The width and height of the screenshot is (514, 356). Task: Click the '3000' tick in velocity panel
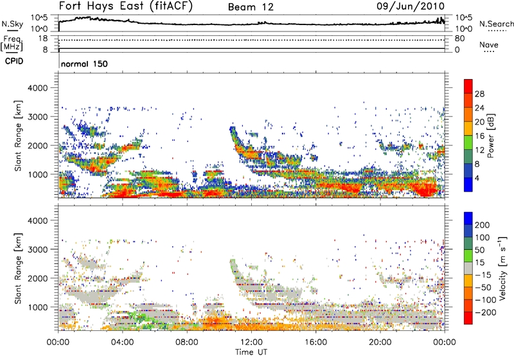[x=37, y=249]
